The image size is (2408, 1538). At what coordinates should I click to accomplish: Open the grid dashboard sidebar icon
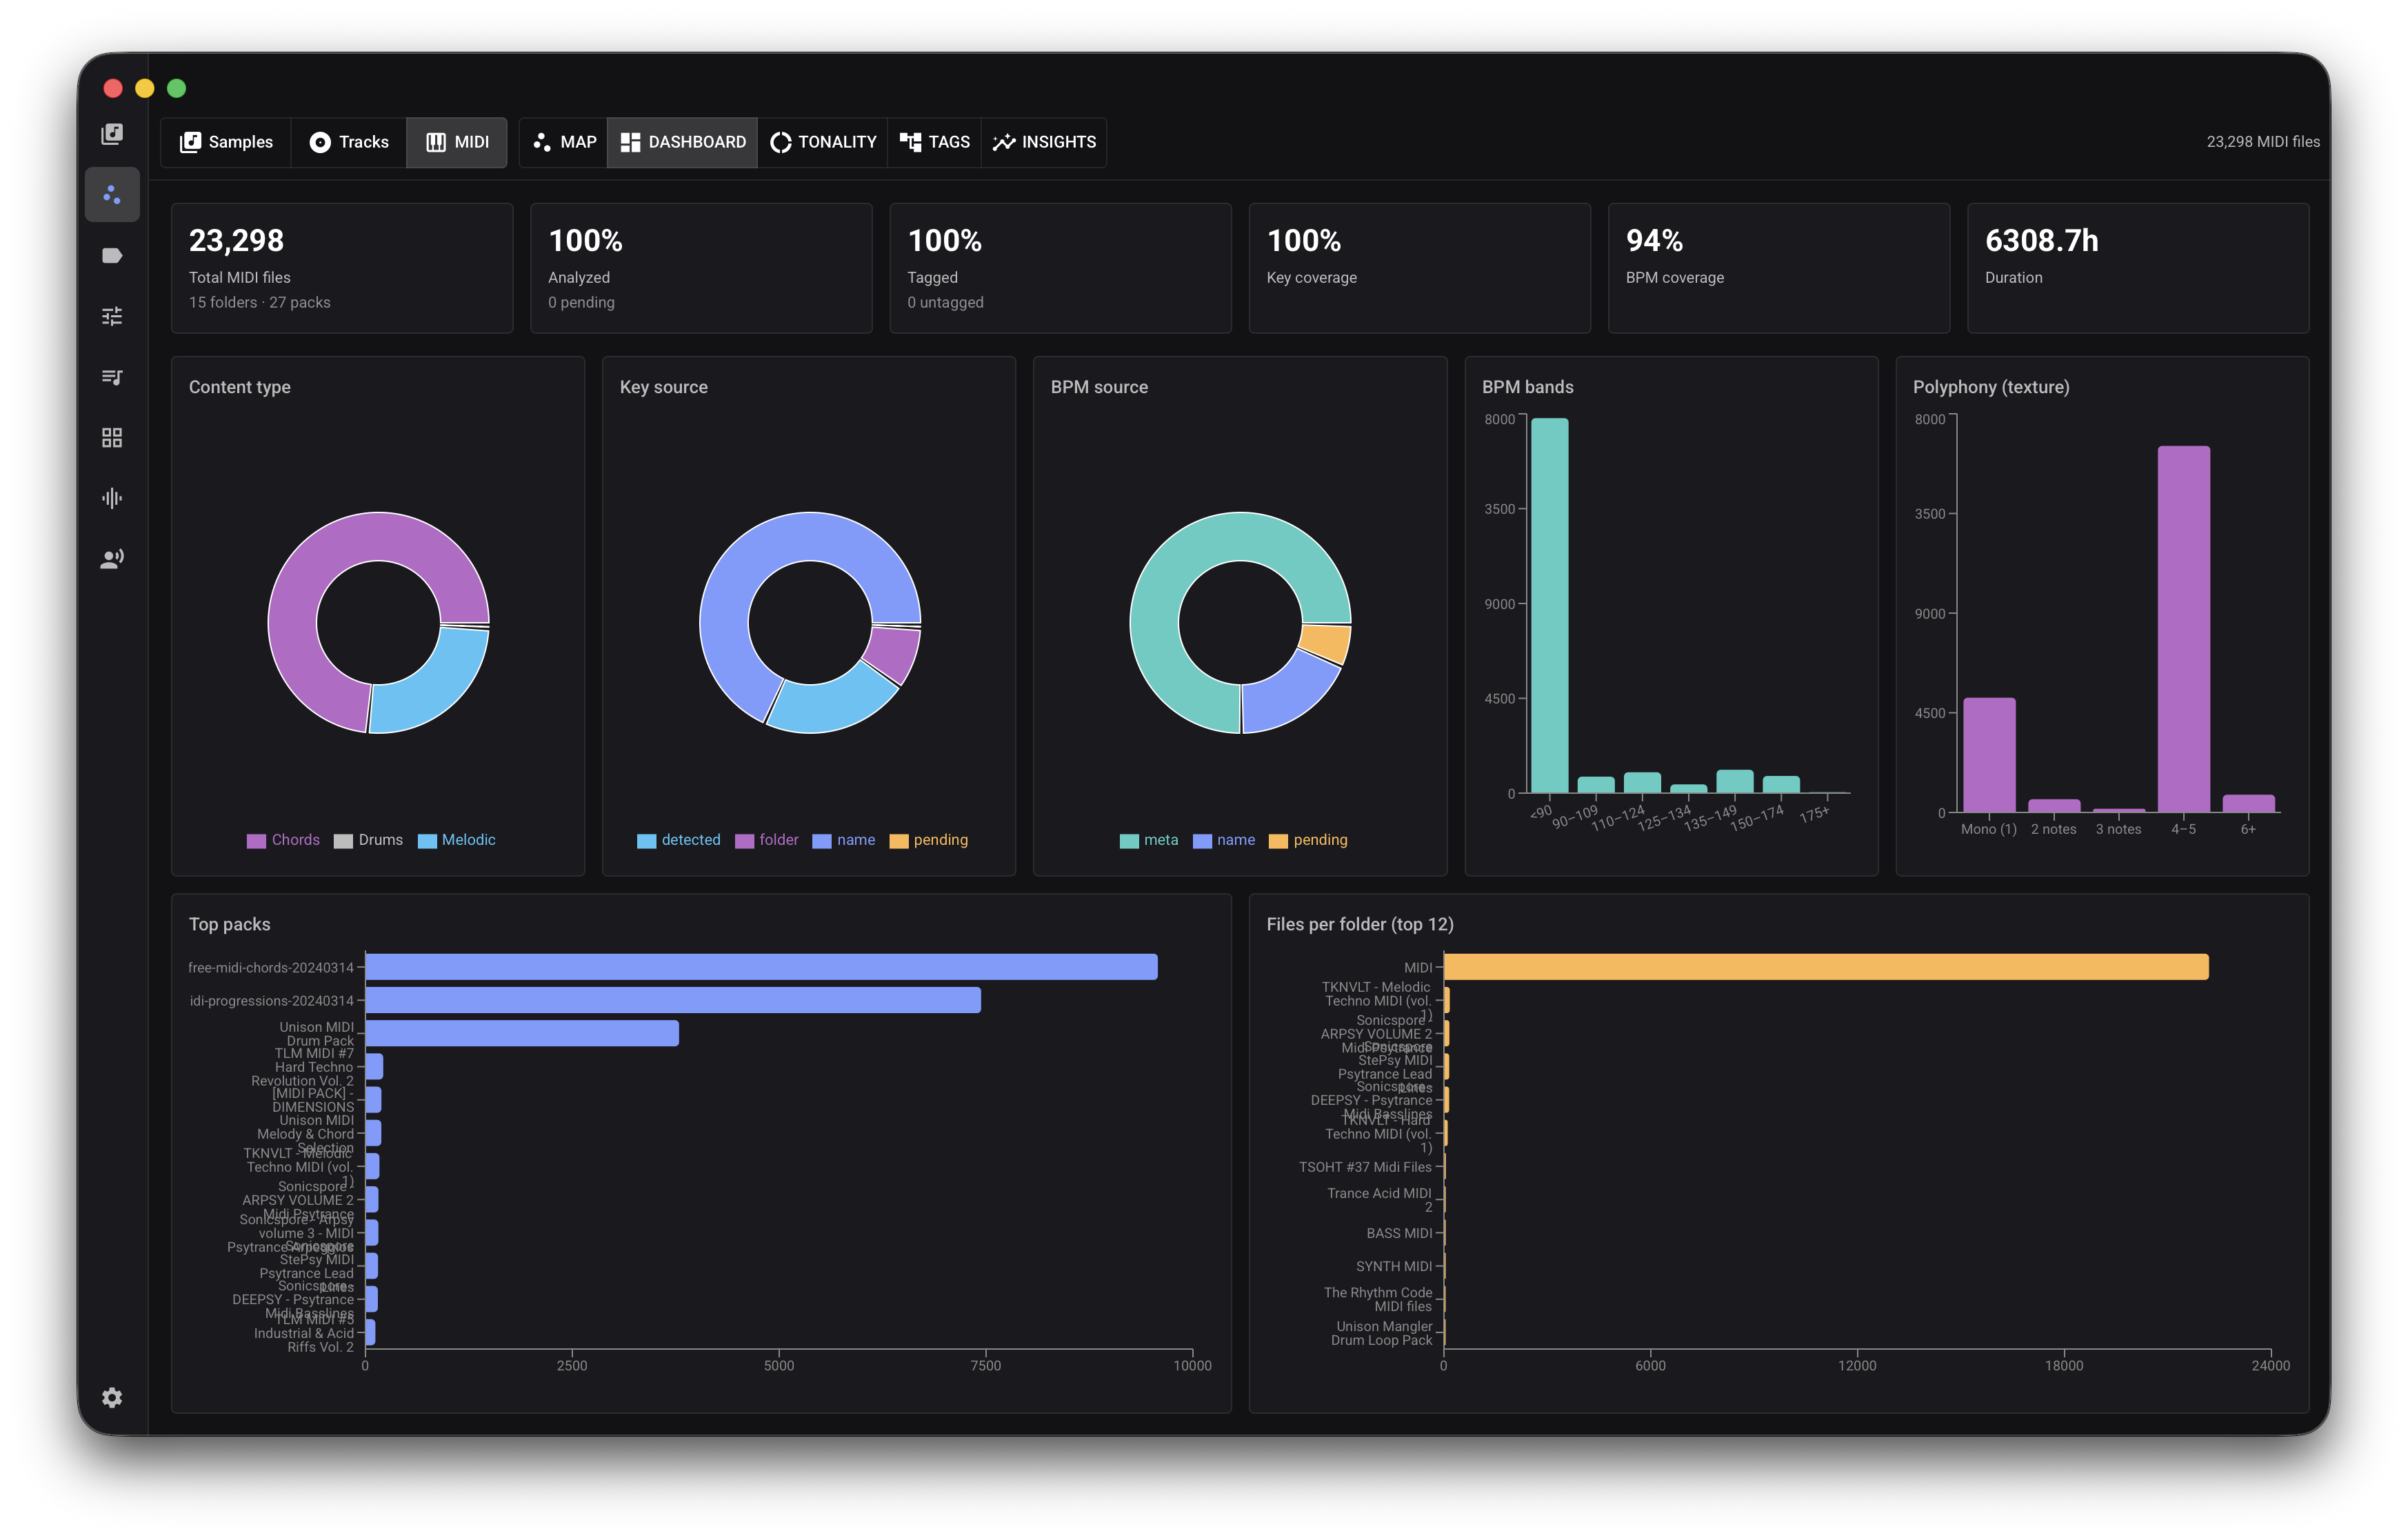112,438
